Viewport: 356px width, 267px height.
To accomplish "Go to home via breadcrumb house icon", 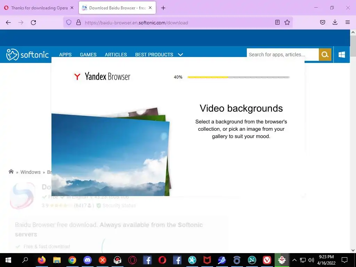I will point(11,172).
